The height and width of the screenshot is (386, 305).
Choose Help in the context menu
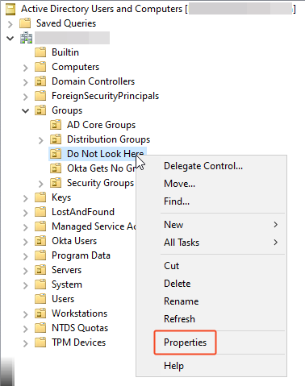[x=211, y=366]
